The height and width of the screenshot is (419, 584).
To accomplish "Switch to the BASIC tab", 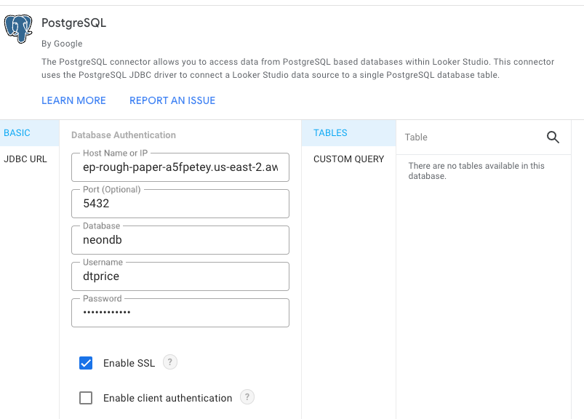I will pyautogui.click(x=29, y=133).
